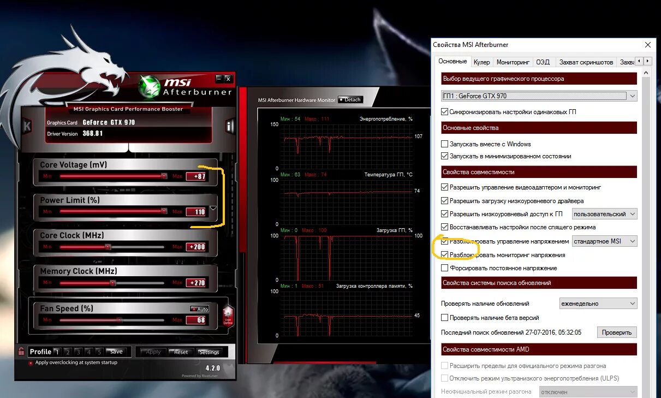Toggle Разрешить управление видеоадаптером и мониторинг

[444, 187]
